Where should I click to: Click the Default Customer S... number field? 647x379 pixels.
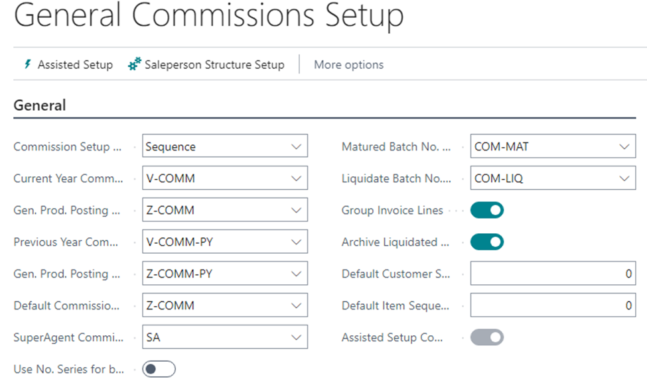tap(553, 274)
